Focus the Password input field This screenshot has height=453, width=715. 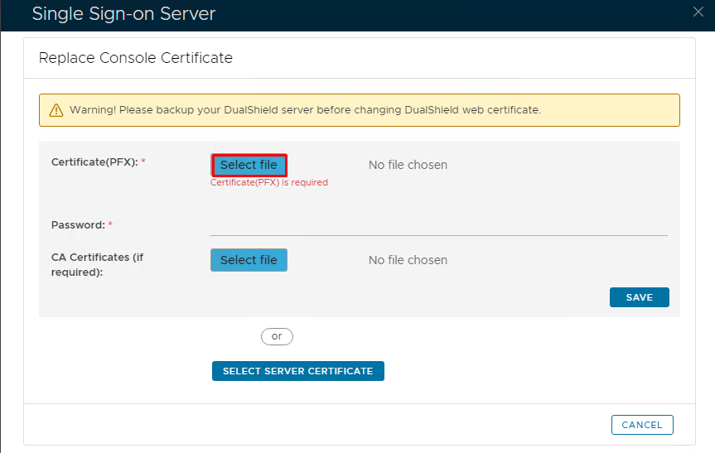(x=438, y=225)
